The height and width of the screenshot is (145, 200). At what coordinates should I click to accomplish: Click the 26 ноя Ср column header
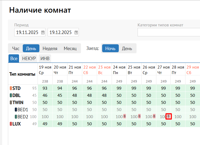[149, 70]
